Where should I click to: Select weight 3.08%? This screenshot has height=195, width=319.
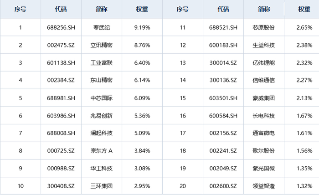(x=142, y=169)
